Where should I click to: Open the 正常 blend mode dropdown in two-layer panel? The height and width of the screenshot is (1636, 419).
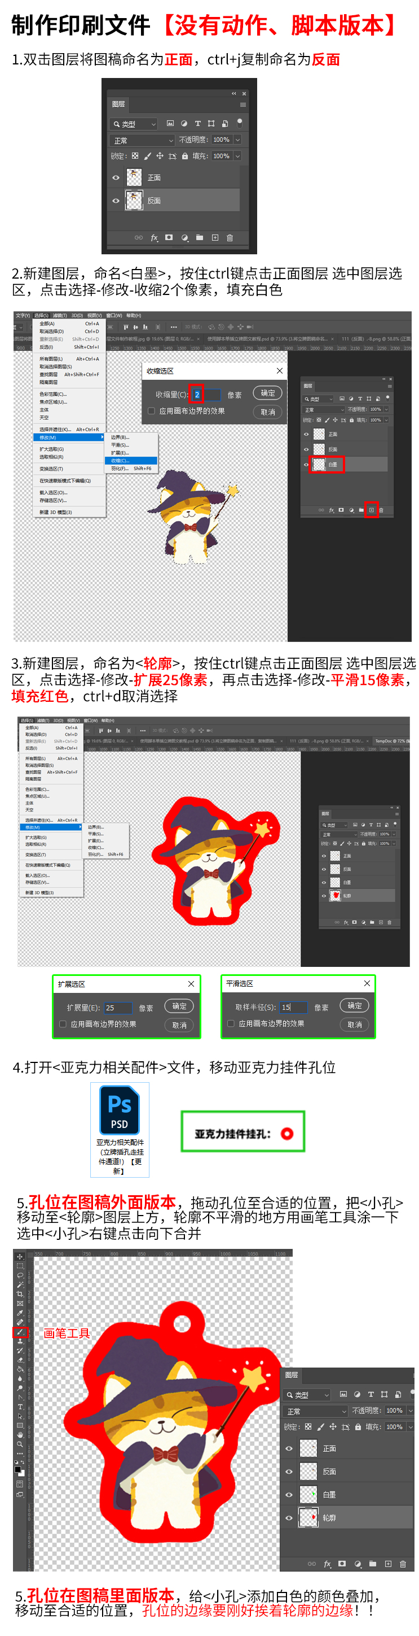click(142, 141)
